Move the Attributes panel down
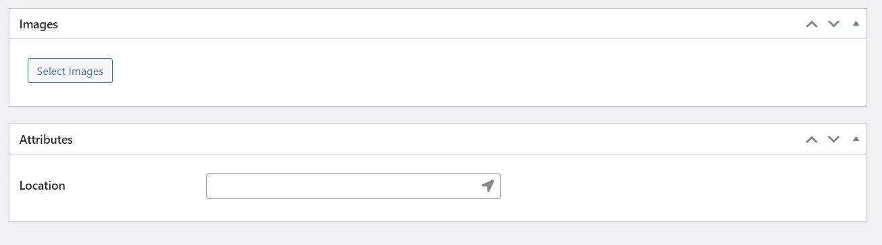The height and width of the screenshot is (245, 882). tap(834, 140)
